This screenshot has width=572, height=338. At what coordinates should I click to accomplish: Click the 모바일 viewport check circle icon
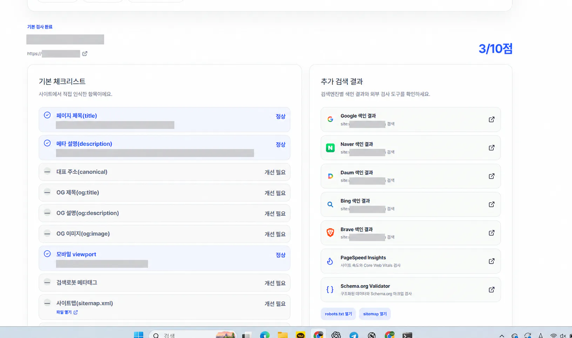[47, 254]
